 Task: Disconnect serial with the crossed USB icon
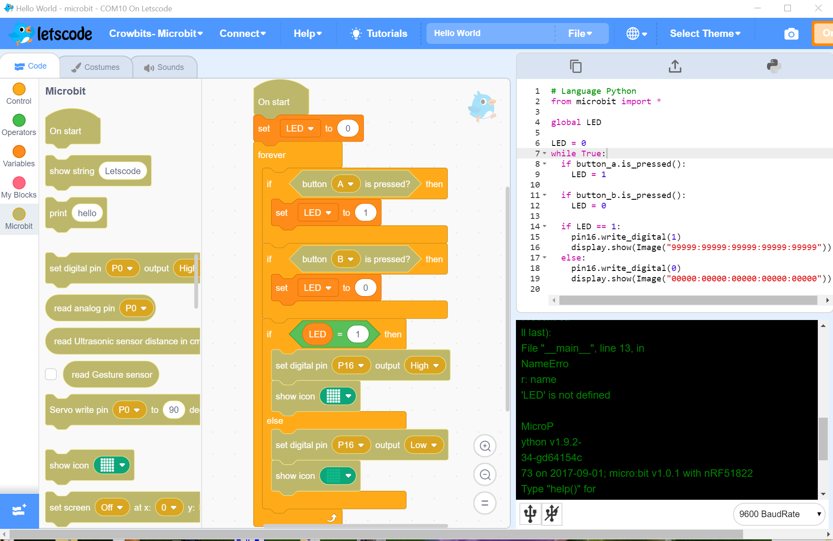pos(552,514)
